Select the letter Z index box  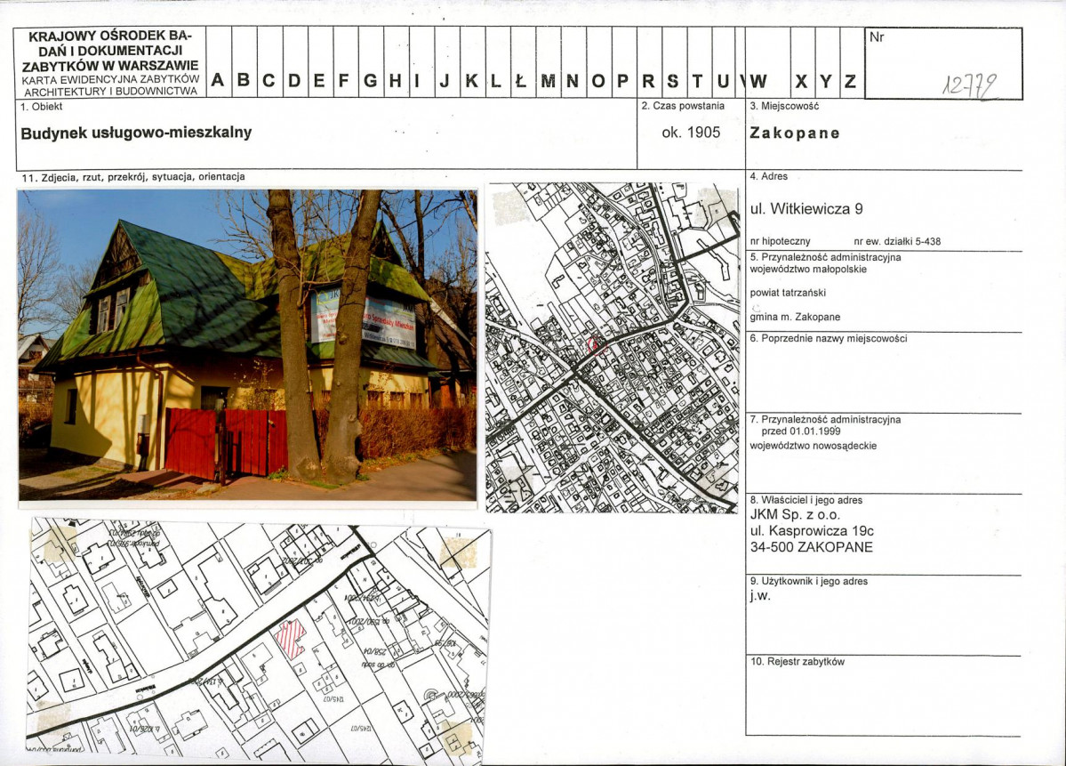[851, 82]
